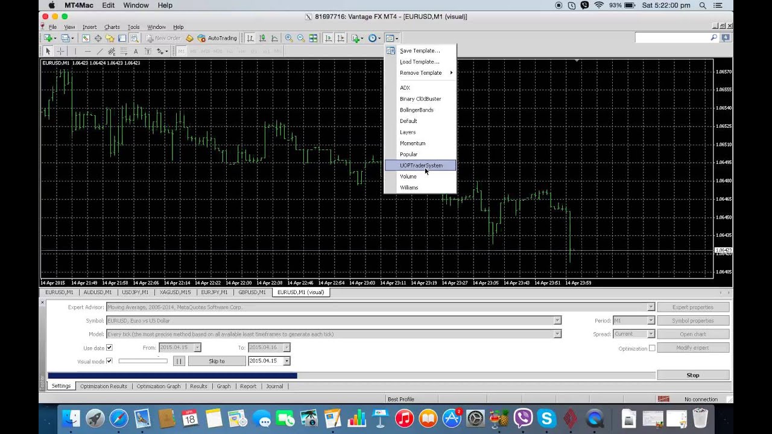Screen dimensions: 772x434
Task: Enable the Optimization checkbox
Action: [x=652, y=348]
